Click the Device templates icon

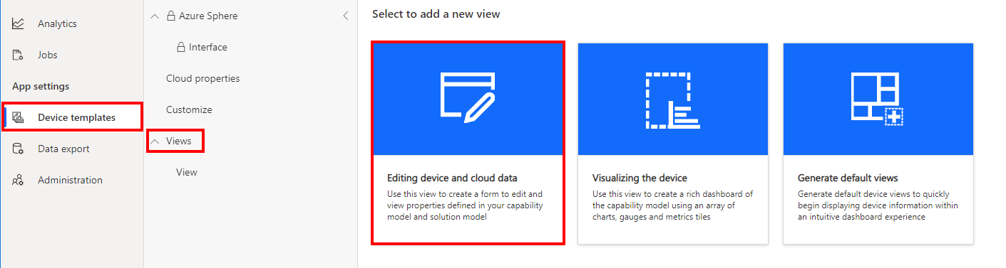pyautogui.click(x=19, y=117)
